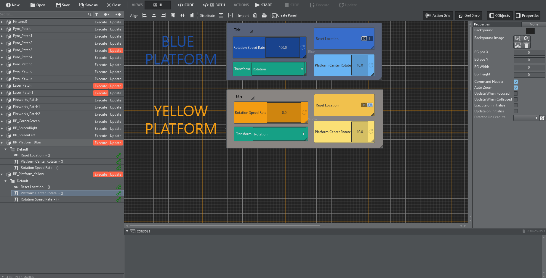Open Rotation dropdown in blue Transform panel

pos(278,69)
